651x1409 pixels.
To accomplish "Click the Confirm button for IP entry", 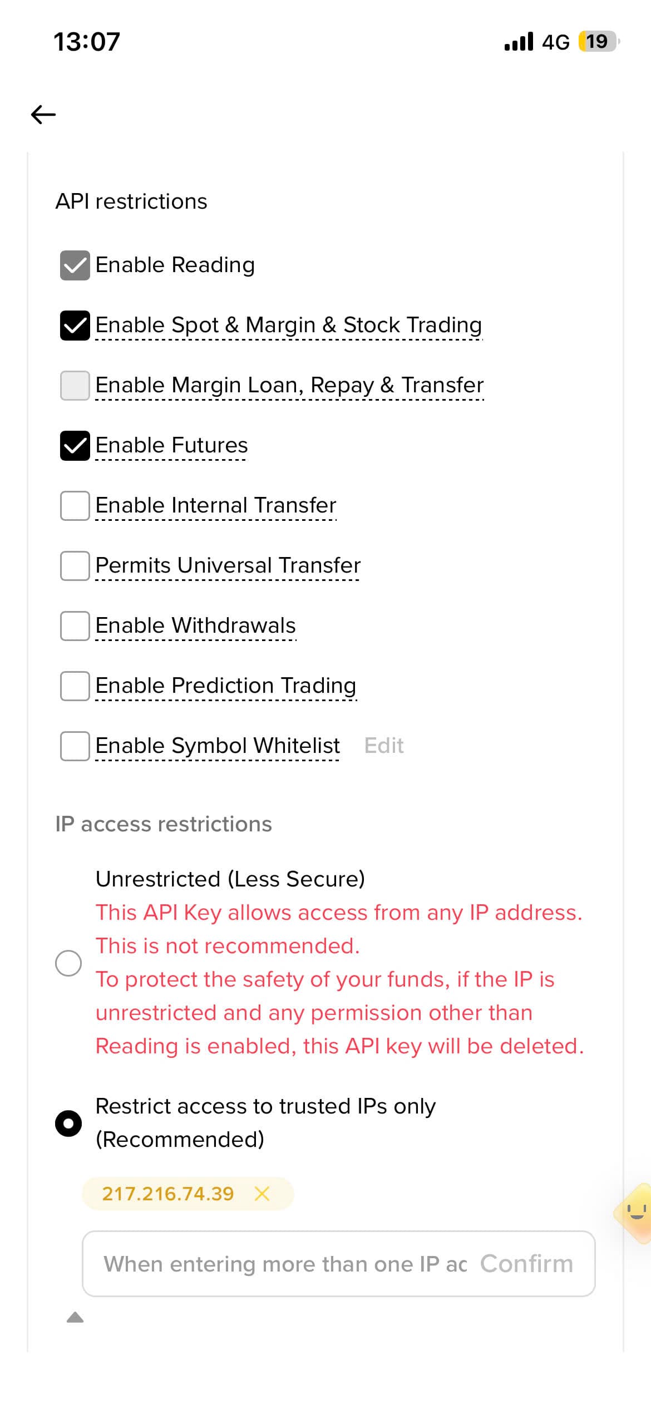I will coord(526,1264).
